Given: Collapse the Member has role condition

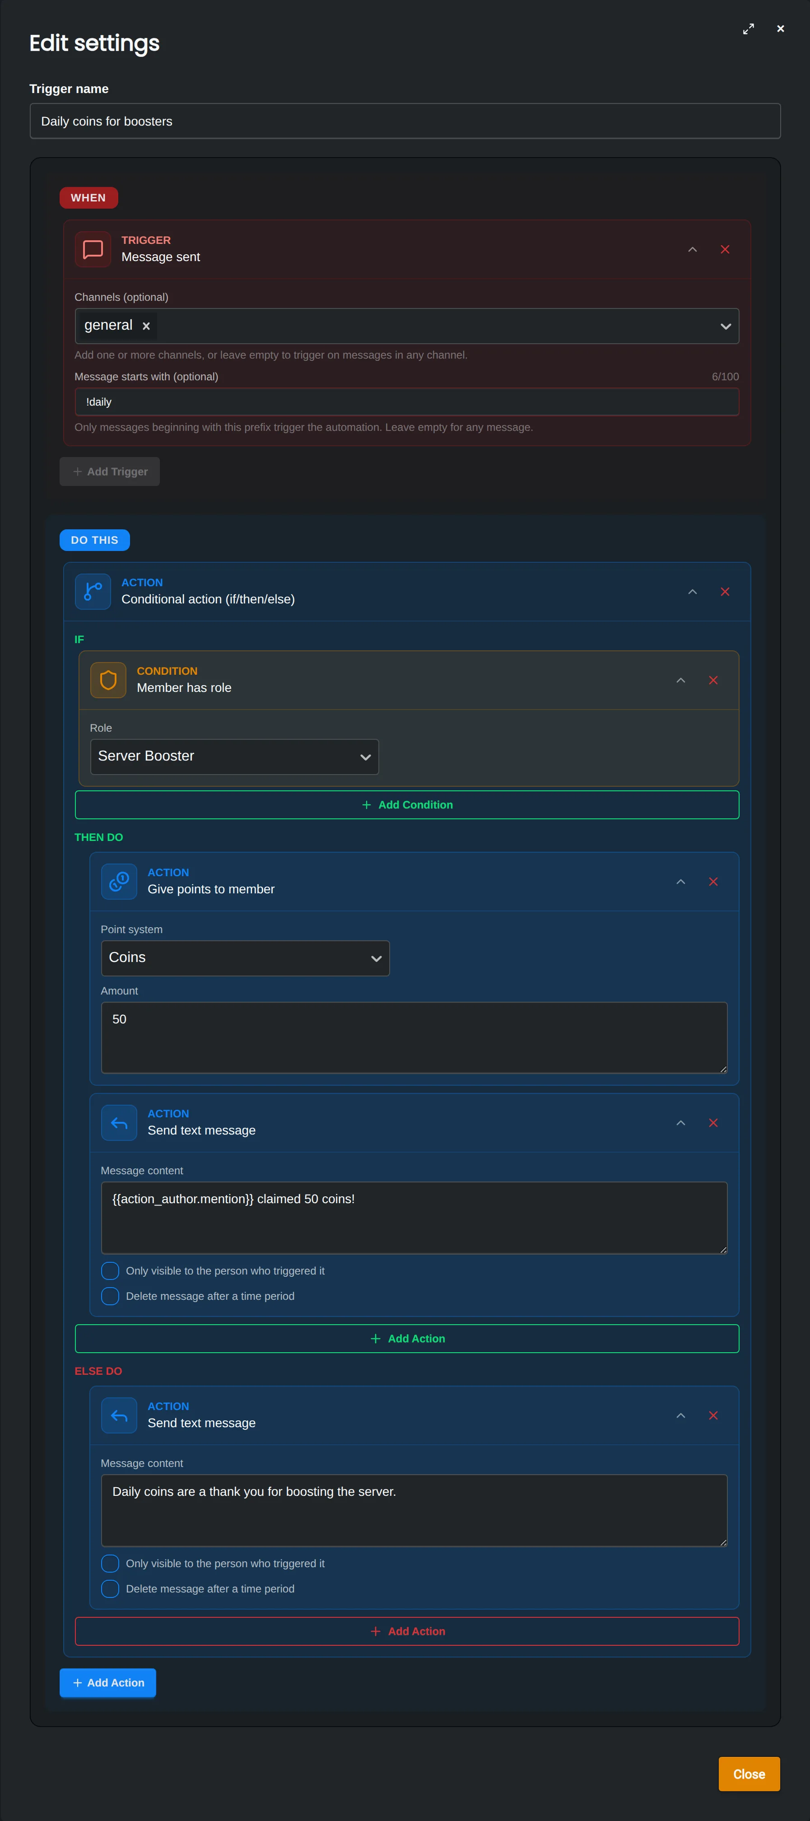Looking at the screenshot, I should tap(681, 680).
